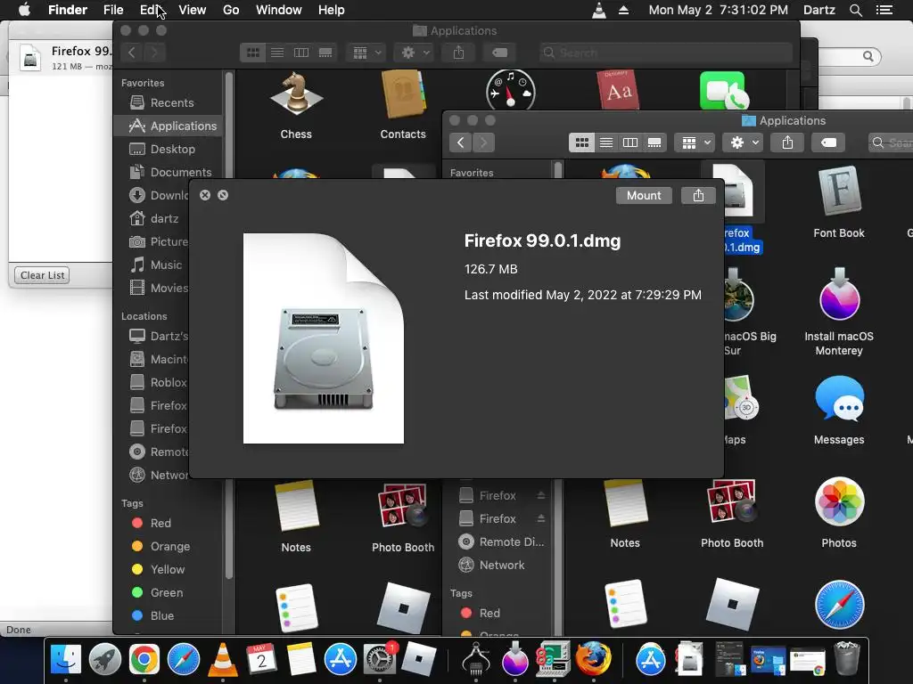The width and height of the screenshot is (913, 684).
Task: Open the Help menu
Action: point(331,10)
